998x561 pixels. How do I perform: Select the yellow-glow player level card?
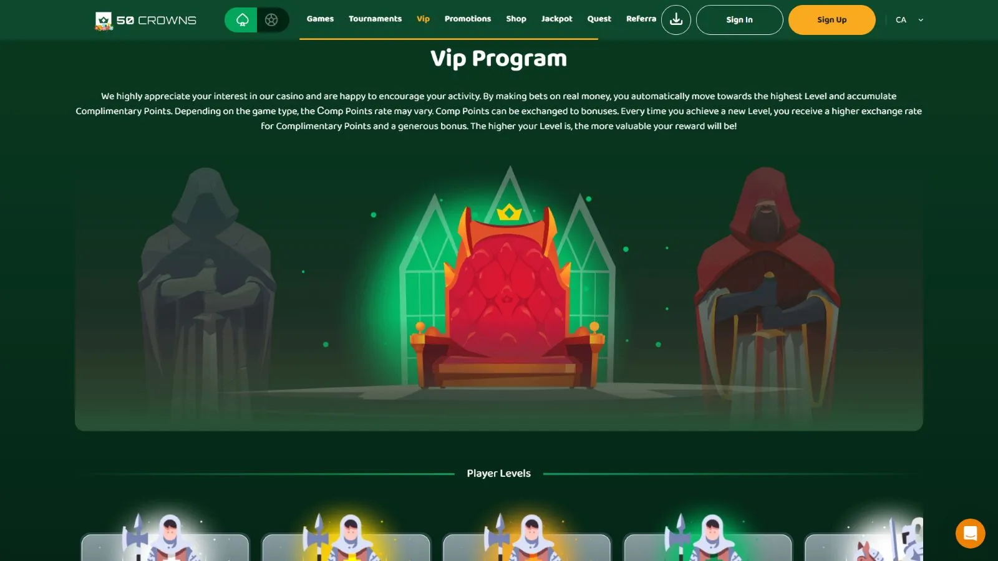pos(346,539)
